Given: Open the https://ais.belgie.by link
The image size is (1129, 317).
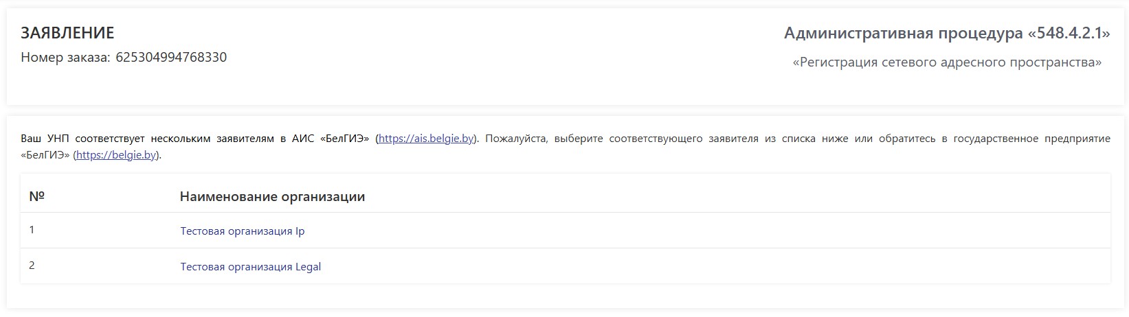Looking at the screenshot, I should click(x=426, y=139).
